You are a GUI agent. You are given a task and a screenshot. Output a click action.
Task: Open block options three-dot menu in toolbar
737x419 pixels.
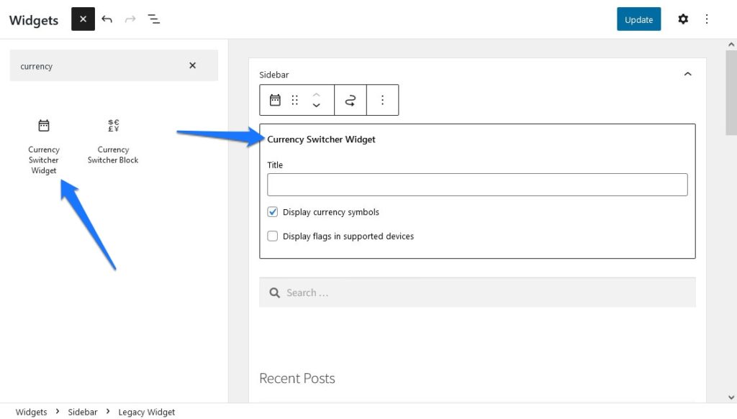pos(383,100)
